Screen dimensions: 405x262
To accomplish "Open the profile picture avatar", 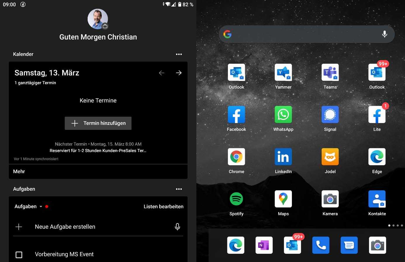I will pos(98,19).
